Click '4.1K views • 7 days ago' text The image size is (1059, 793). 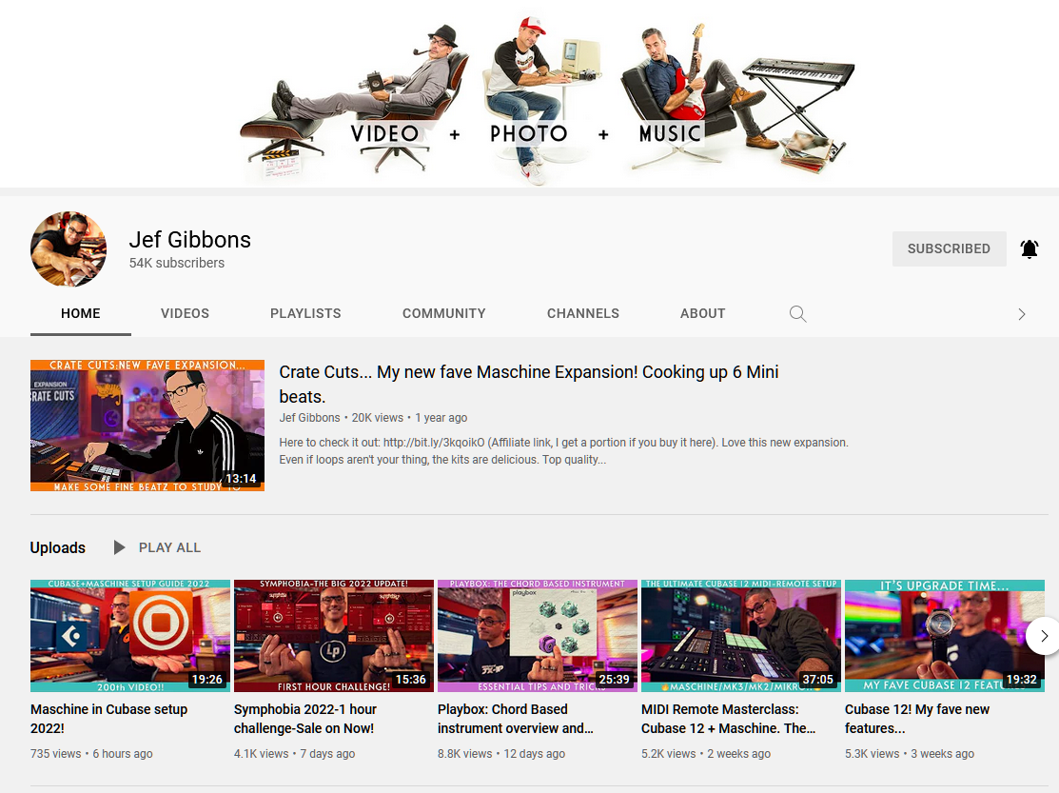coord(294,754)
